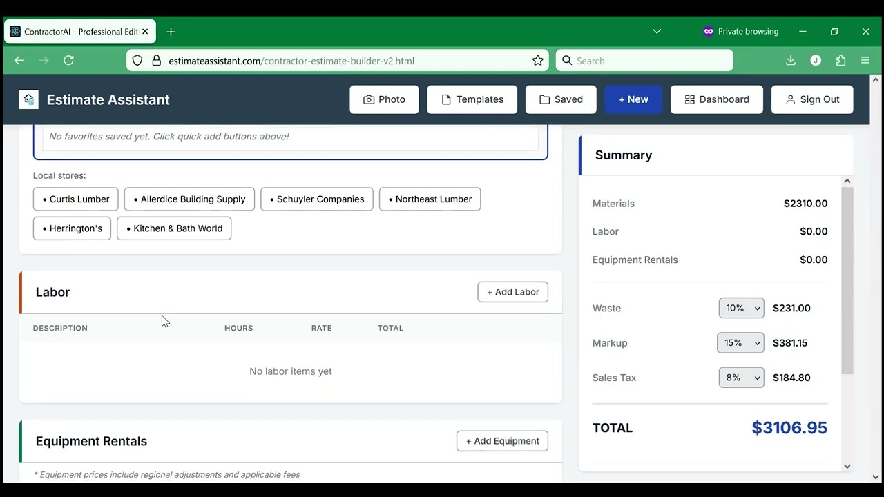
Task: Go to the Dashboard
Action: (717, 99)
